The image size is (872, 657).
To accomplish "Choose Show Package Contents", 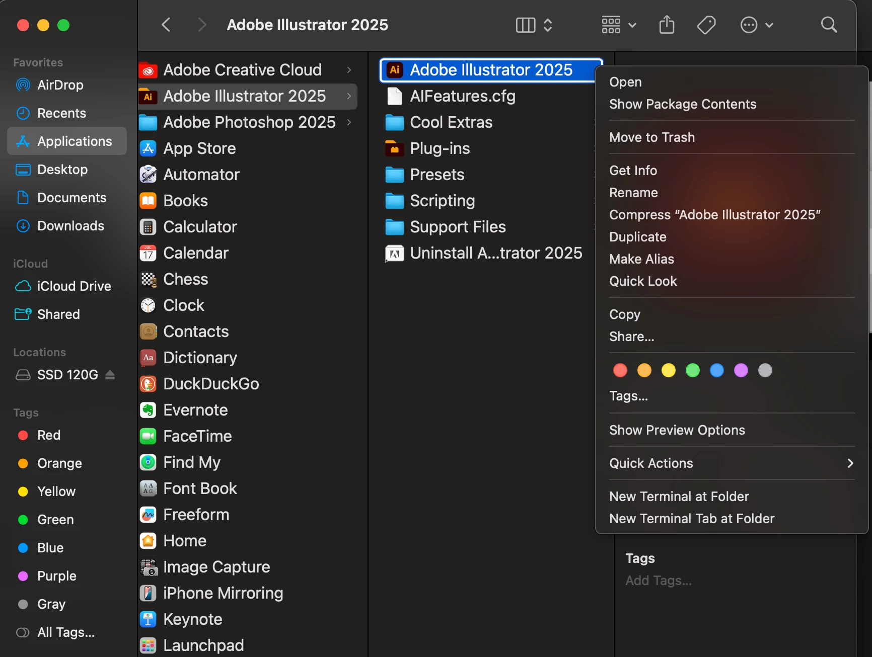I will click(x=732, y=104).
